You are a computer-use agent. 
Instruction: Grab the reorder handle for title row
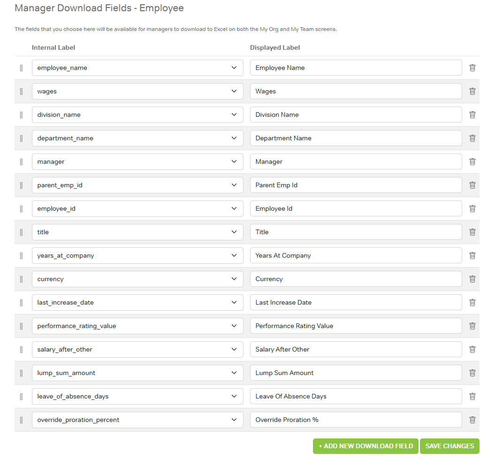(21, 232)
